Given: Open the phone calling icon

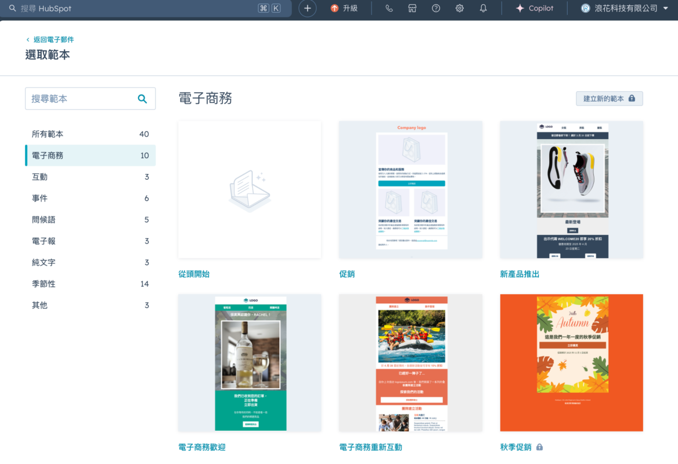Looking at the screenshot, I should [389, 8].
